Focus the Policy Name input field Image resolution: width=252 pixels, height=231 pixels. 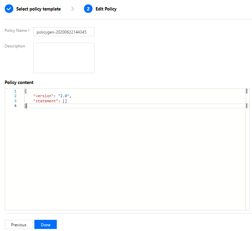click(x=64, y=32)
